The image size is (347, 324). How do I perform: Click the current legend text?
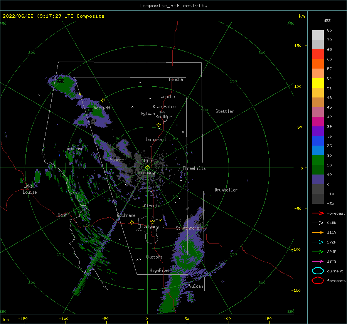pyautogui.click(x=335, y=271)
